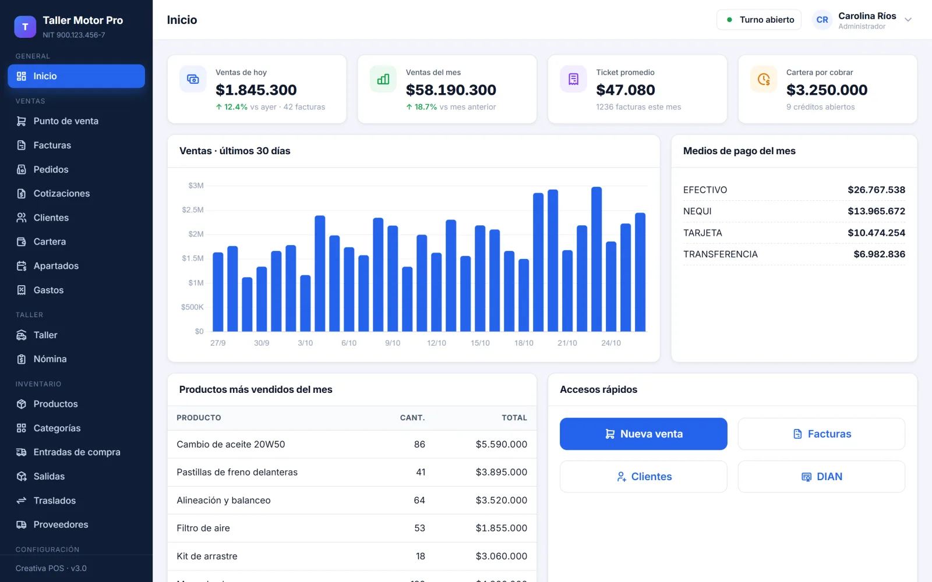Image resolution: width=932 pixels, height=582 pixels.
Task: Expand the Carolina Ríos user menu chevron
Action: pos(908,20)
